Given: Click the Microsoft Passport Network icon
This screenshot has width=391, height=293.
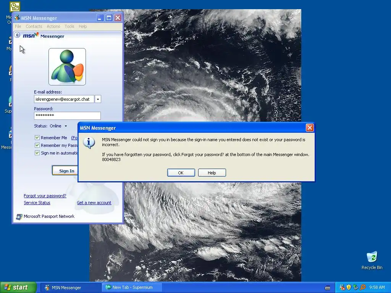Looking at the screenshot, I should pos(19,217).
